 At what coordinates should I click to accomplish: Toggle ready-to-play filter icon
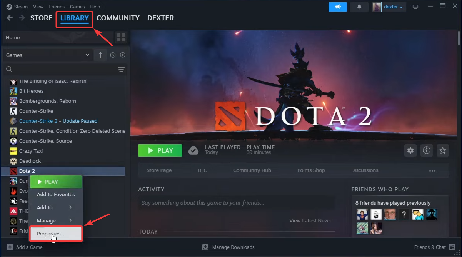(123, 55)
